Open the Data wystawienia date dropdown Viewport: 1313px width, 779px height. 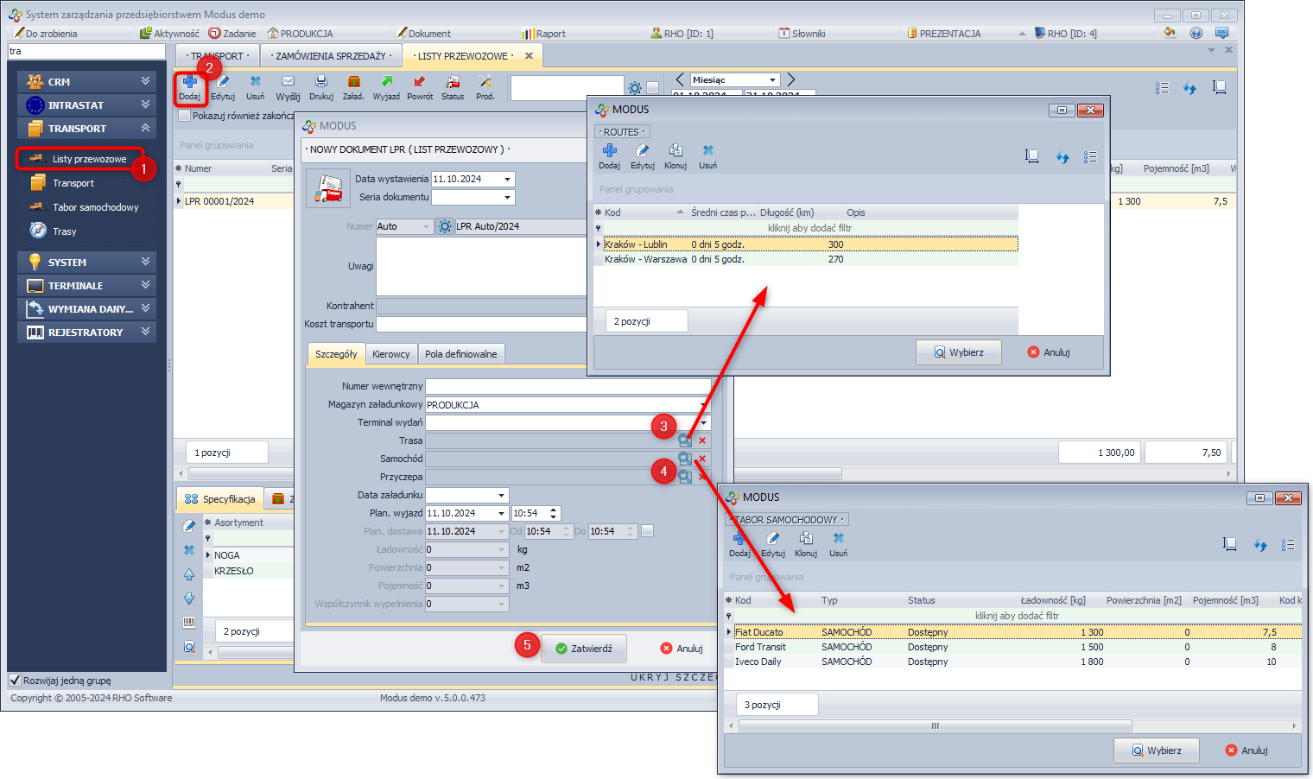click(508, 180)
